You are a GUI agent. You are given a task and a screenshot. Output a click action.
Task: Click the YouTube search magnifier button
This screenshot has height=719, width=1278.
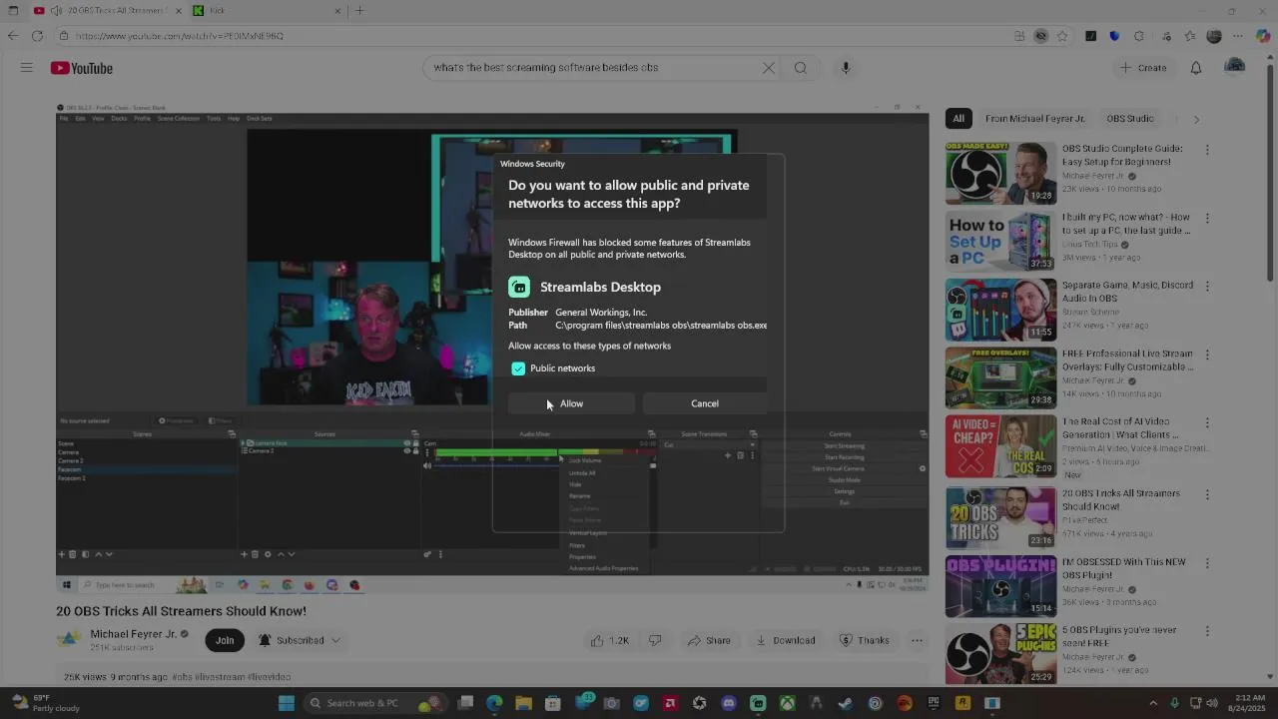(800, 68)
